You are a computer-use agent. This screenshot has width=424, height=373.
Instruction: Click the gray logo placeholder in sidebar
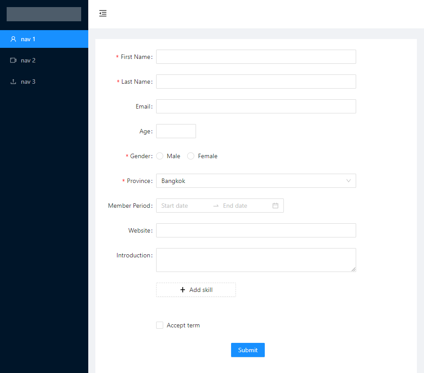pos(44,14)
